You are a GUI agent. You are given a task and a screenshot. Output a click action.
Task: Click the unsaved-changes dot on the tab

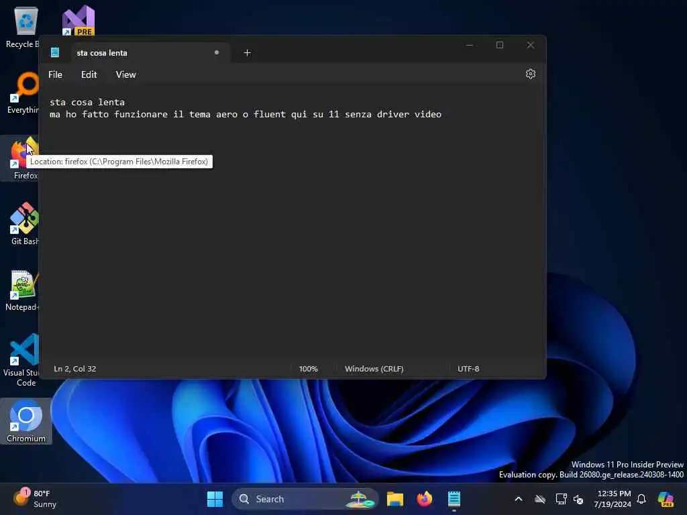pos(217,52)
